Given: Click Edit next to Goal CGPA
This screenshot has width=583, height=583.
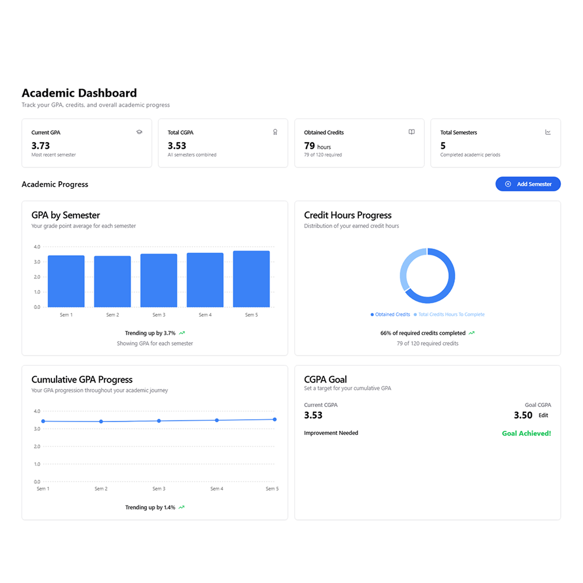Looking at the screenshot, I should coord(543,415).
